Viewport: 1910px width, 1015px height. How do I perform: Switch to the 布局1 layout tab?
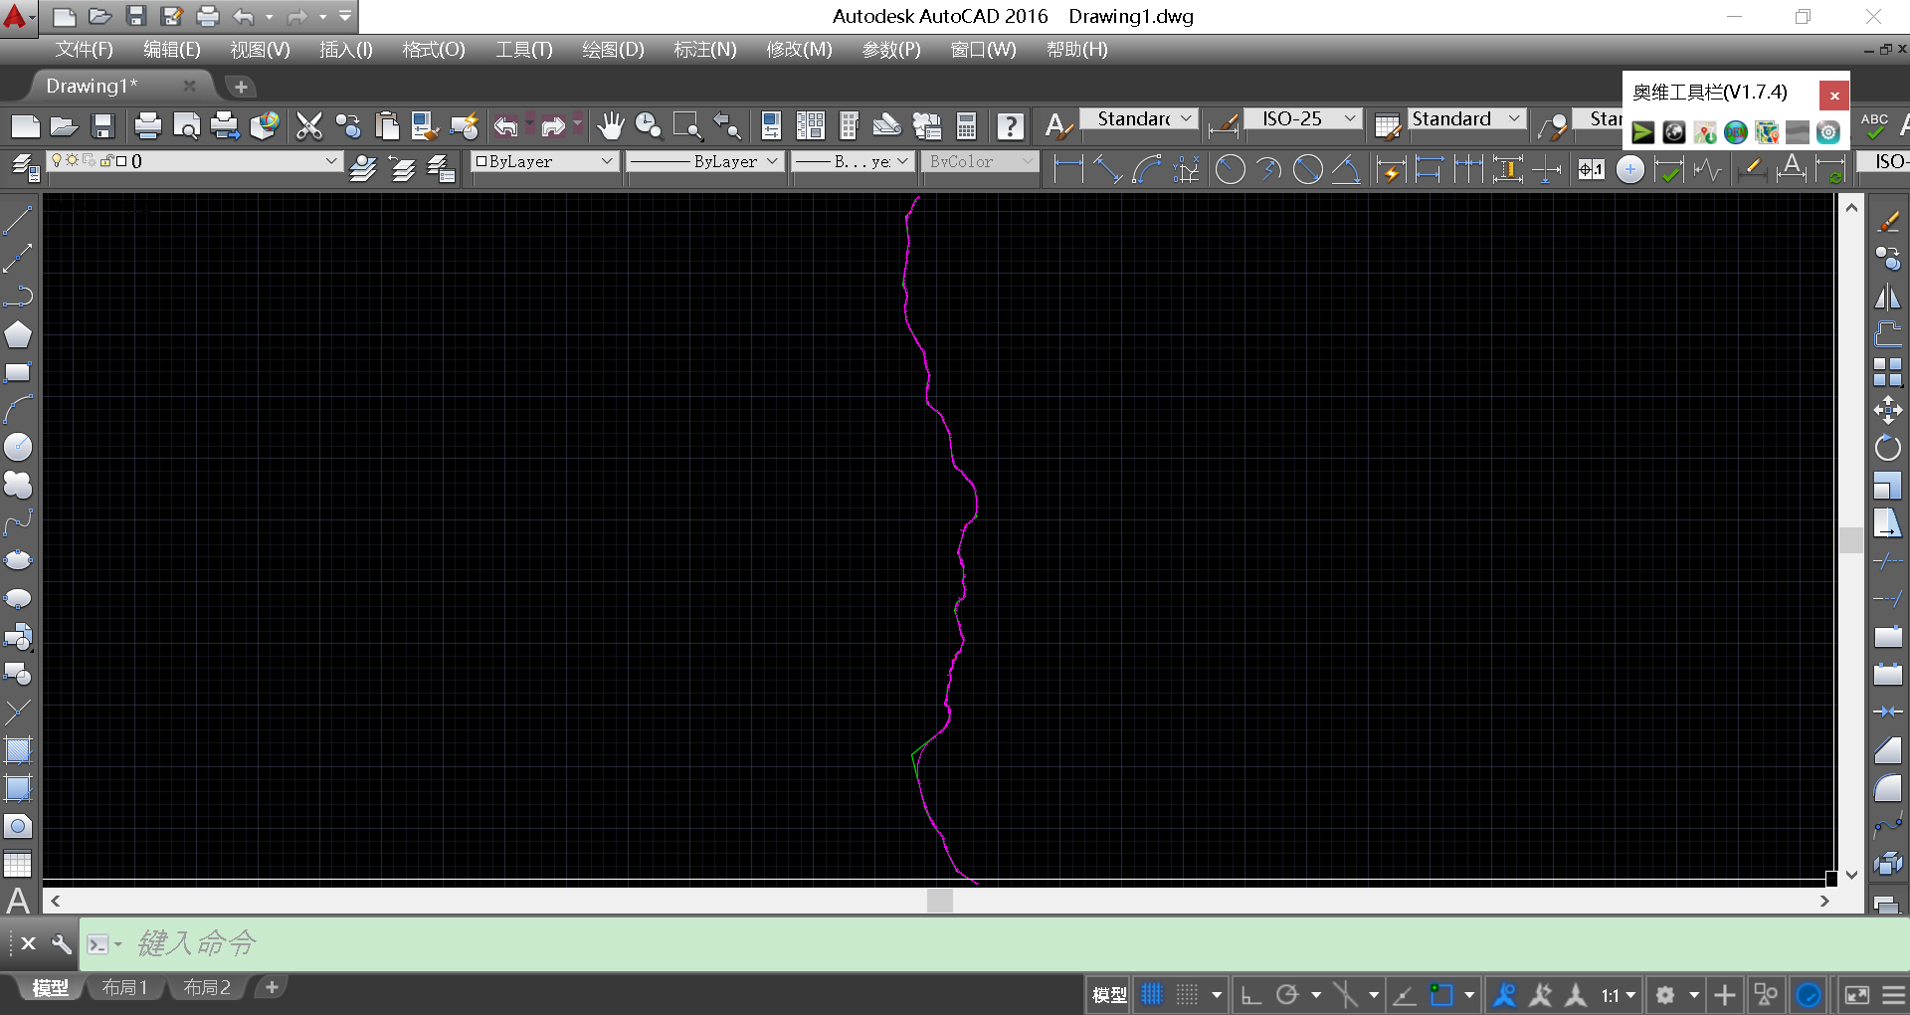(124, 987)
